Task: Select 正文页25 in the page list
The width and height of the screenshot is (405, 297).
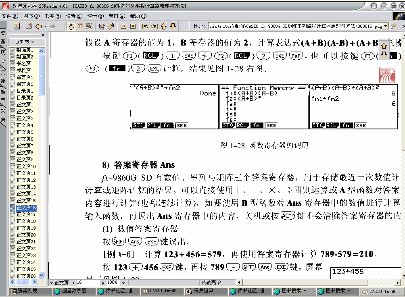Action: coord(26,269)
